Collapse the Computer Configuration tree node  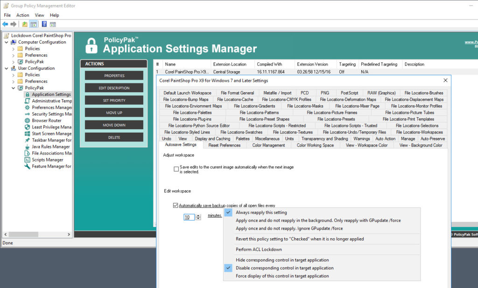coord(7,42)
